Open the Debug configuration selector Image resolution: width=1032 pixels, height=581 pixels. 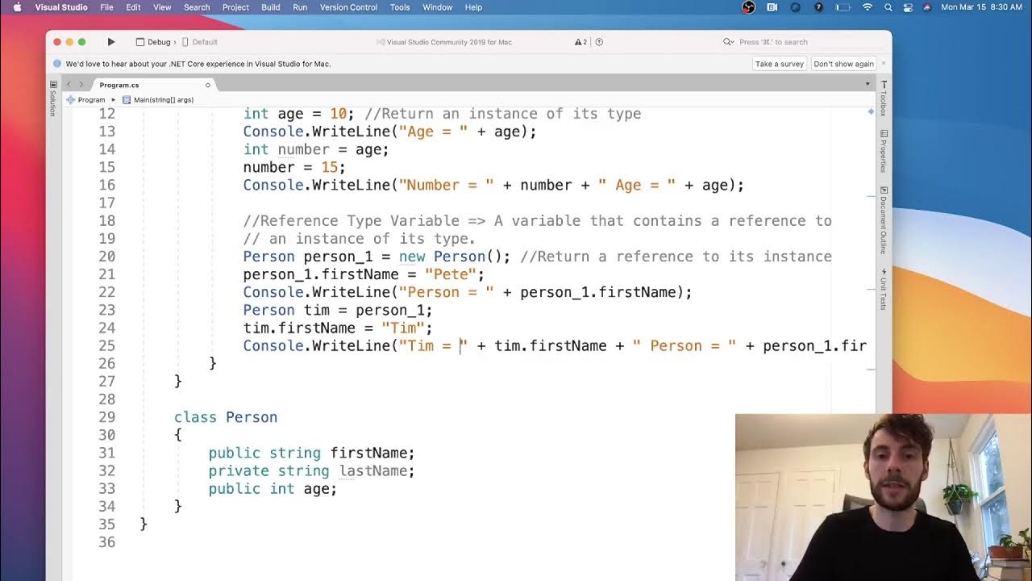(x=153, y=42)
